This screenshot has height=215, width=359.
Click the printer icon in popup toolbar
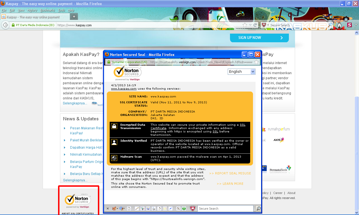(x=153, y=209)
